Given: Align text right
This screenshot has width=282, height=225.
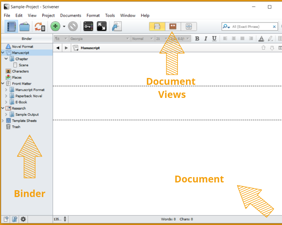Looking at the screenshot, I should 251,38.
